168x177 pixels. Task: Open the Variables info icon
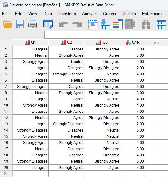118,24
